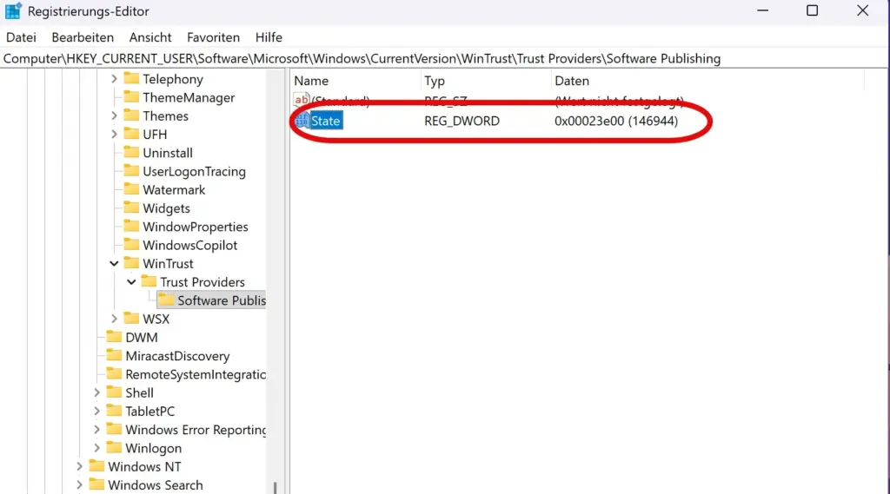The height and width of the screenshot is (494, 890).
Task: Click the UFH folder icon
Action: coord(131,134)
